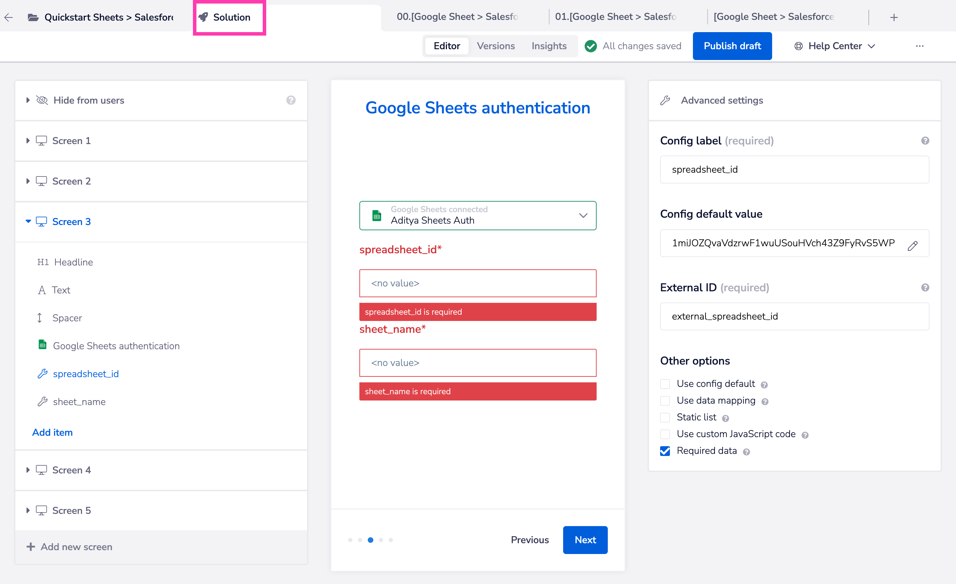
Task: Click the three-dot more options icon
Action: [x=919, y=46]
